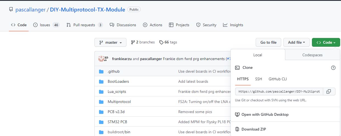Open the Actions tab
The width and height of the screenshot is (341, 136).
tap(153, 25)
